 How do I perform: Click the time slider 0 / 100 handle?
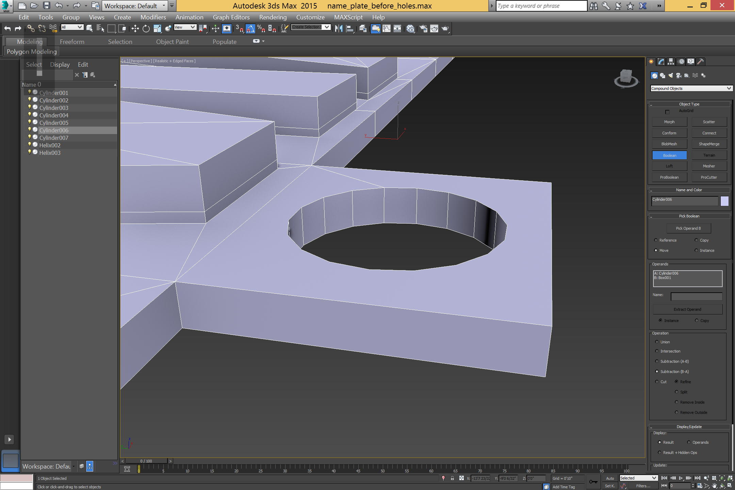point(146,461)
